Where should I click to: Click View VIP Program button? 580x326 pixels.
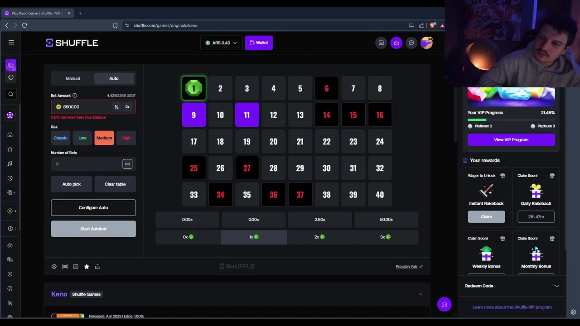pos(511,140)
